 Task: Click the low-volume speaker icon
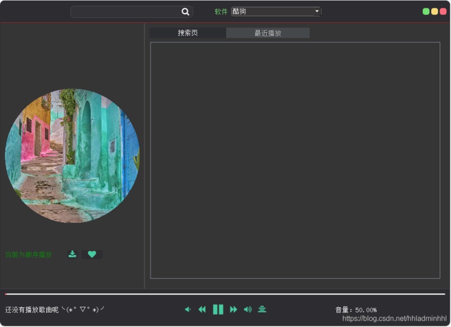pos(188,309)
